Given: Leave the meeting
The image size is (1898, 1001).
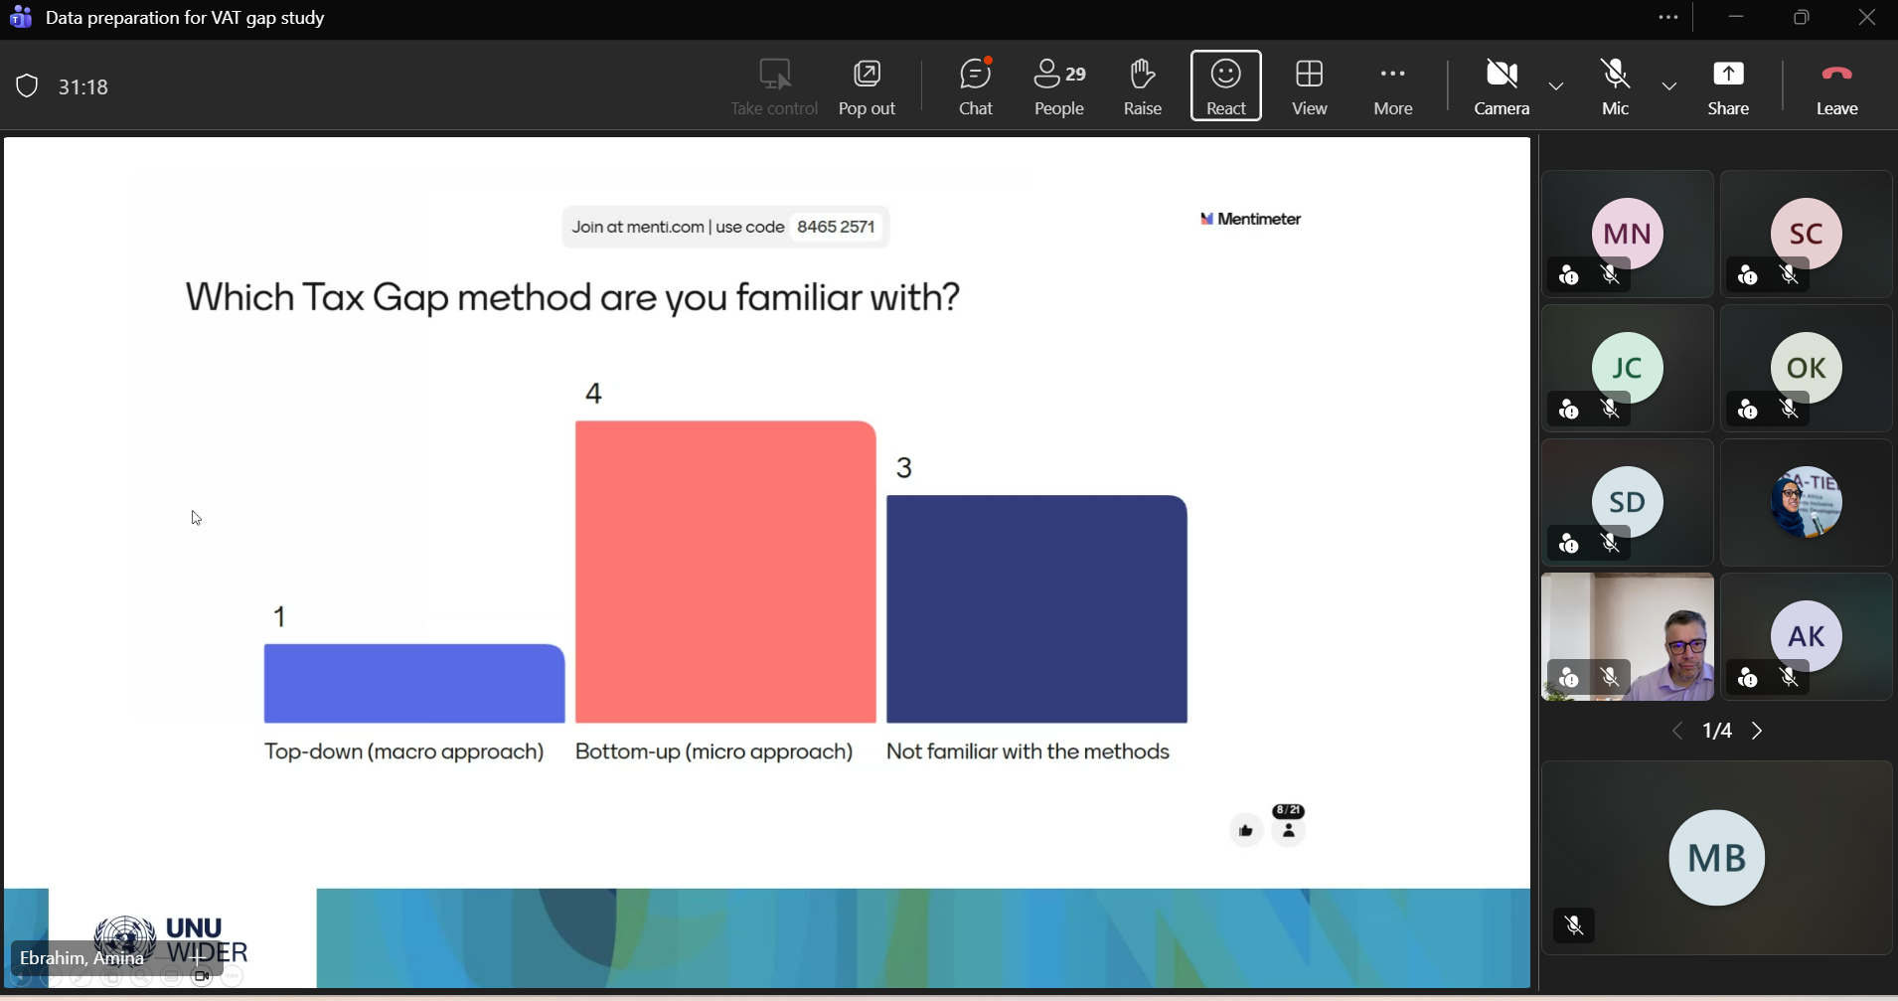Looking at the screenshot, I should 1837,86.
